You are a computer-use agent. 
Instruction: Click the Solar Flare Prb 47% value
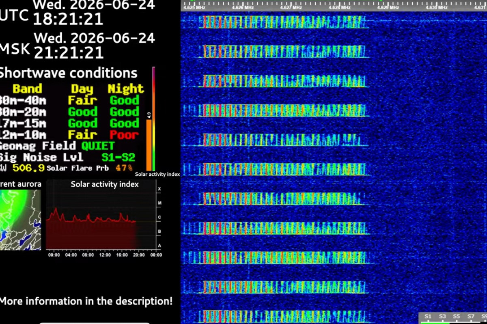124,168
